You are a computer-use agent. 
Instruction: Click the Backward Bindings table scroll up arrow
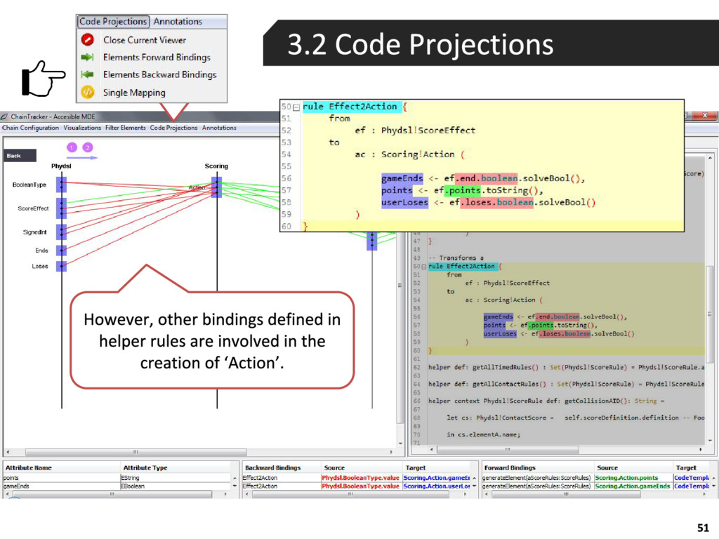[x=474, y=478]
